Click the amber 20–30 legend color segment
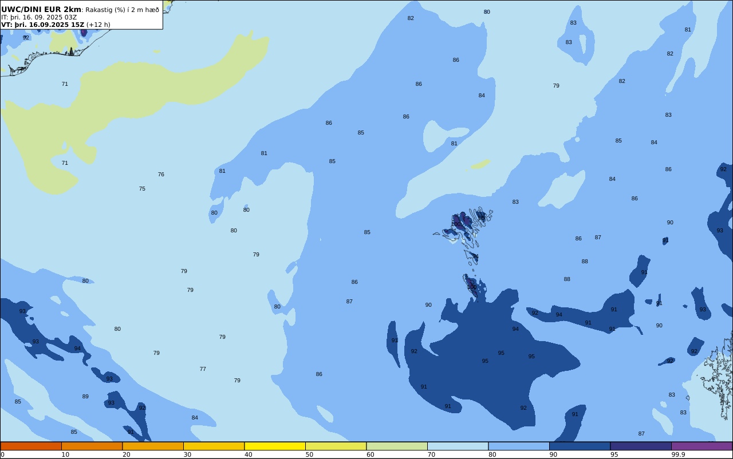733x459 pixels. coord(153,446)
